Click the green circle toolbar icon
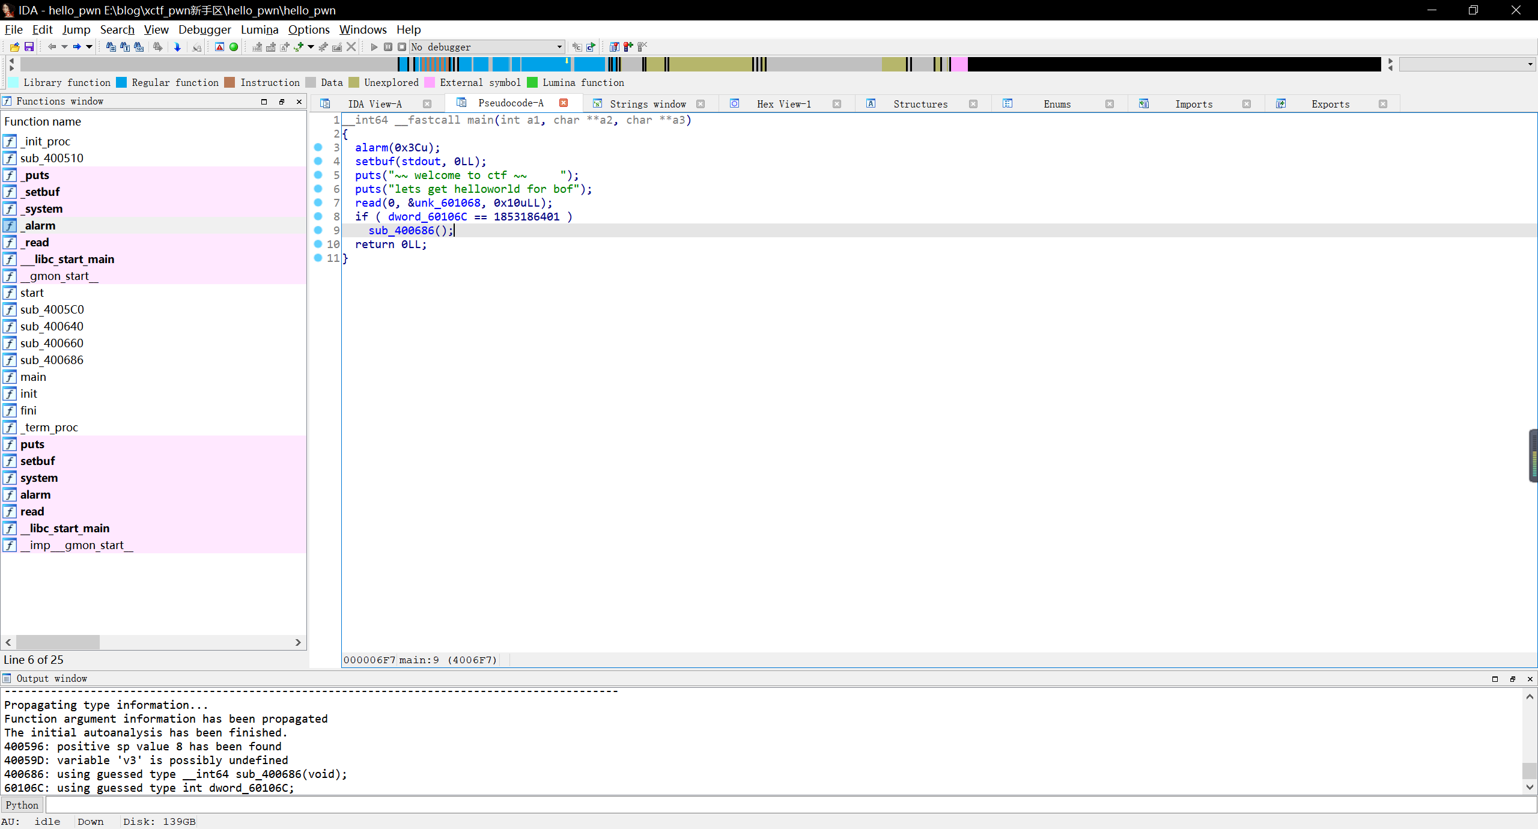Screen dimensions: 1538x829 click(234, 47)
